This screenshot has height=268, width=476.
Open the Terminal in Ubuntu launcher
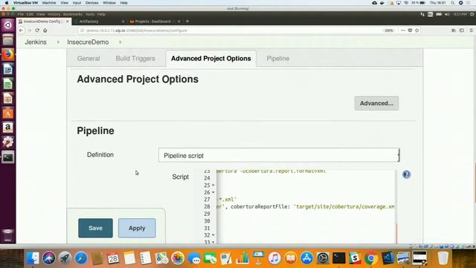click(x=8, y=157)
